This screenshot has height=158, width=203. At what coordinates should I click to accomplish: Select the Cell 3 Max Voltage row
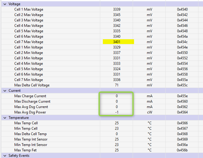click(102, 20)
